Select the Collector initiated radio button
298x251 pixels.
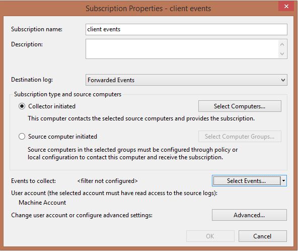(x=22, y=106)
